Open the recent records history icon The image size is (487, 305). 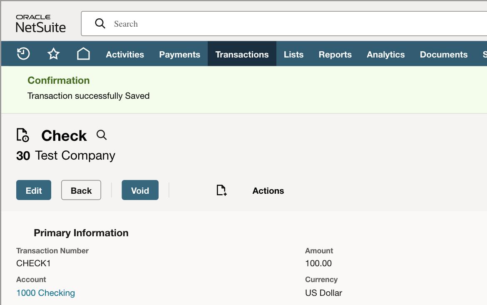[23, 53]
